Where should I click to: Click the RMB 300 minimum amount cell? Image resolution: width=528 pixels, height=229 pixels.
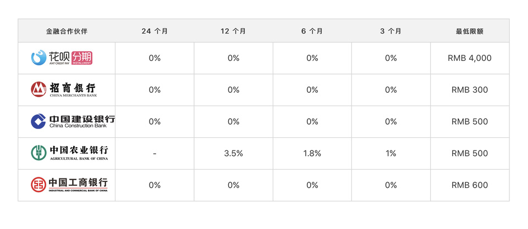click(469, 90)
